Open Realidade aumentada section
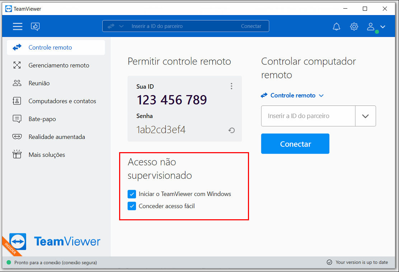Image resolution: width=399 pixels, height=272 pixels. click(56, 137)
